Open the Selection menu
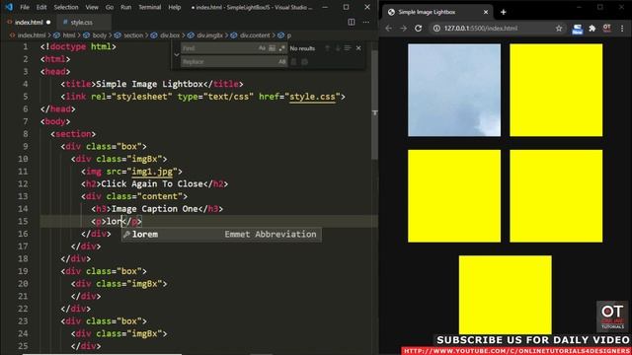The image size is (632, 355). (66, 7)
